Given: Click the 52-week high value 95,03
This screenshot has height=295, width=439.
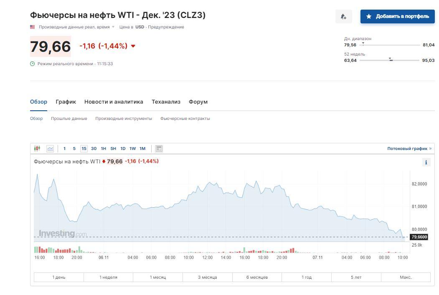Looking at the screenshot, I should (x=429, y=60).
